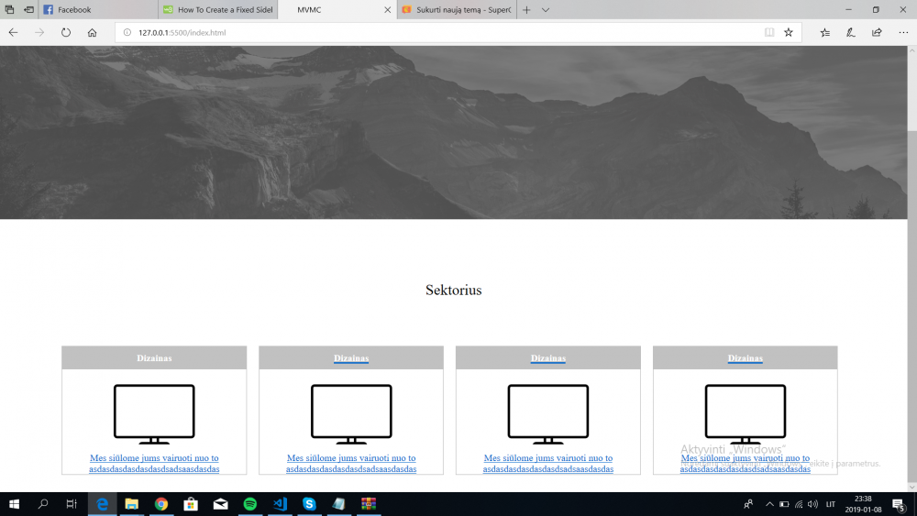Open Wi-Fi network settings in tray
The height and width of the screenshot is (516, 917).
pyautogui.click(x=799, y=504)
